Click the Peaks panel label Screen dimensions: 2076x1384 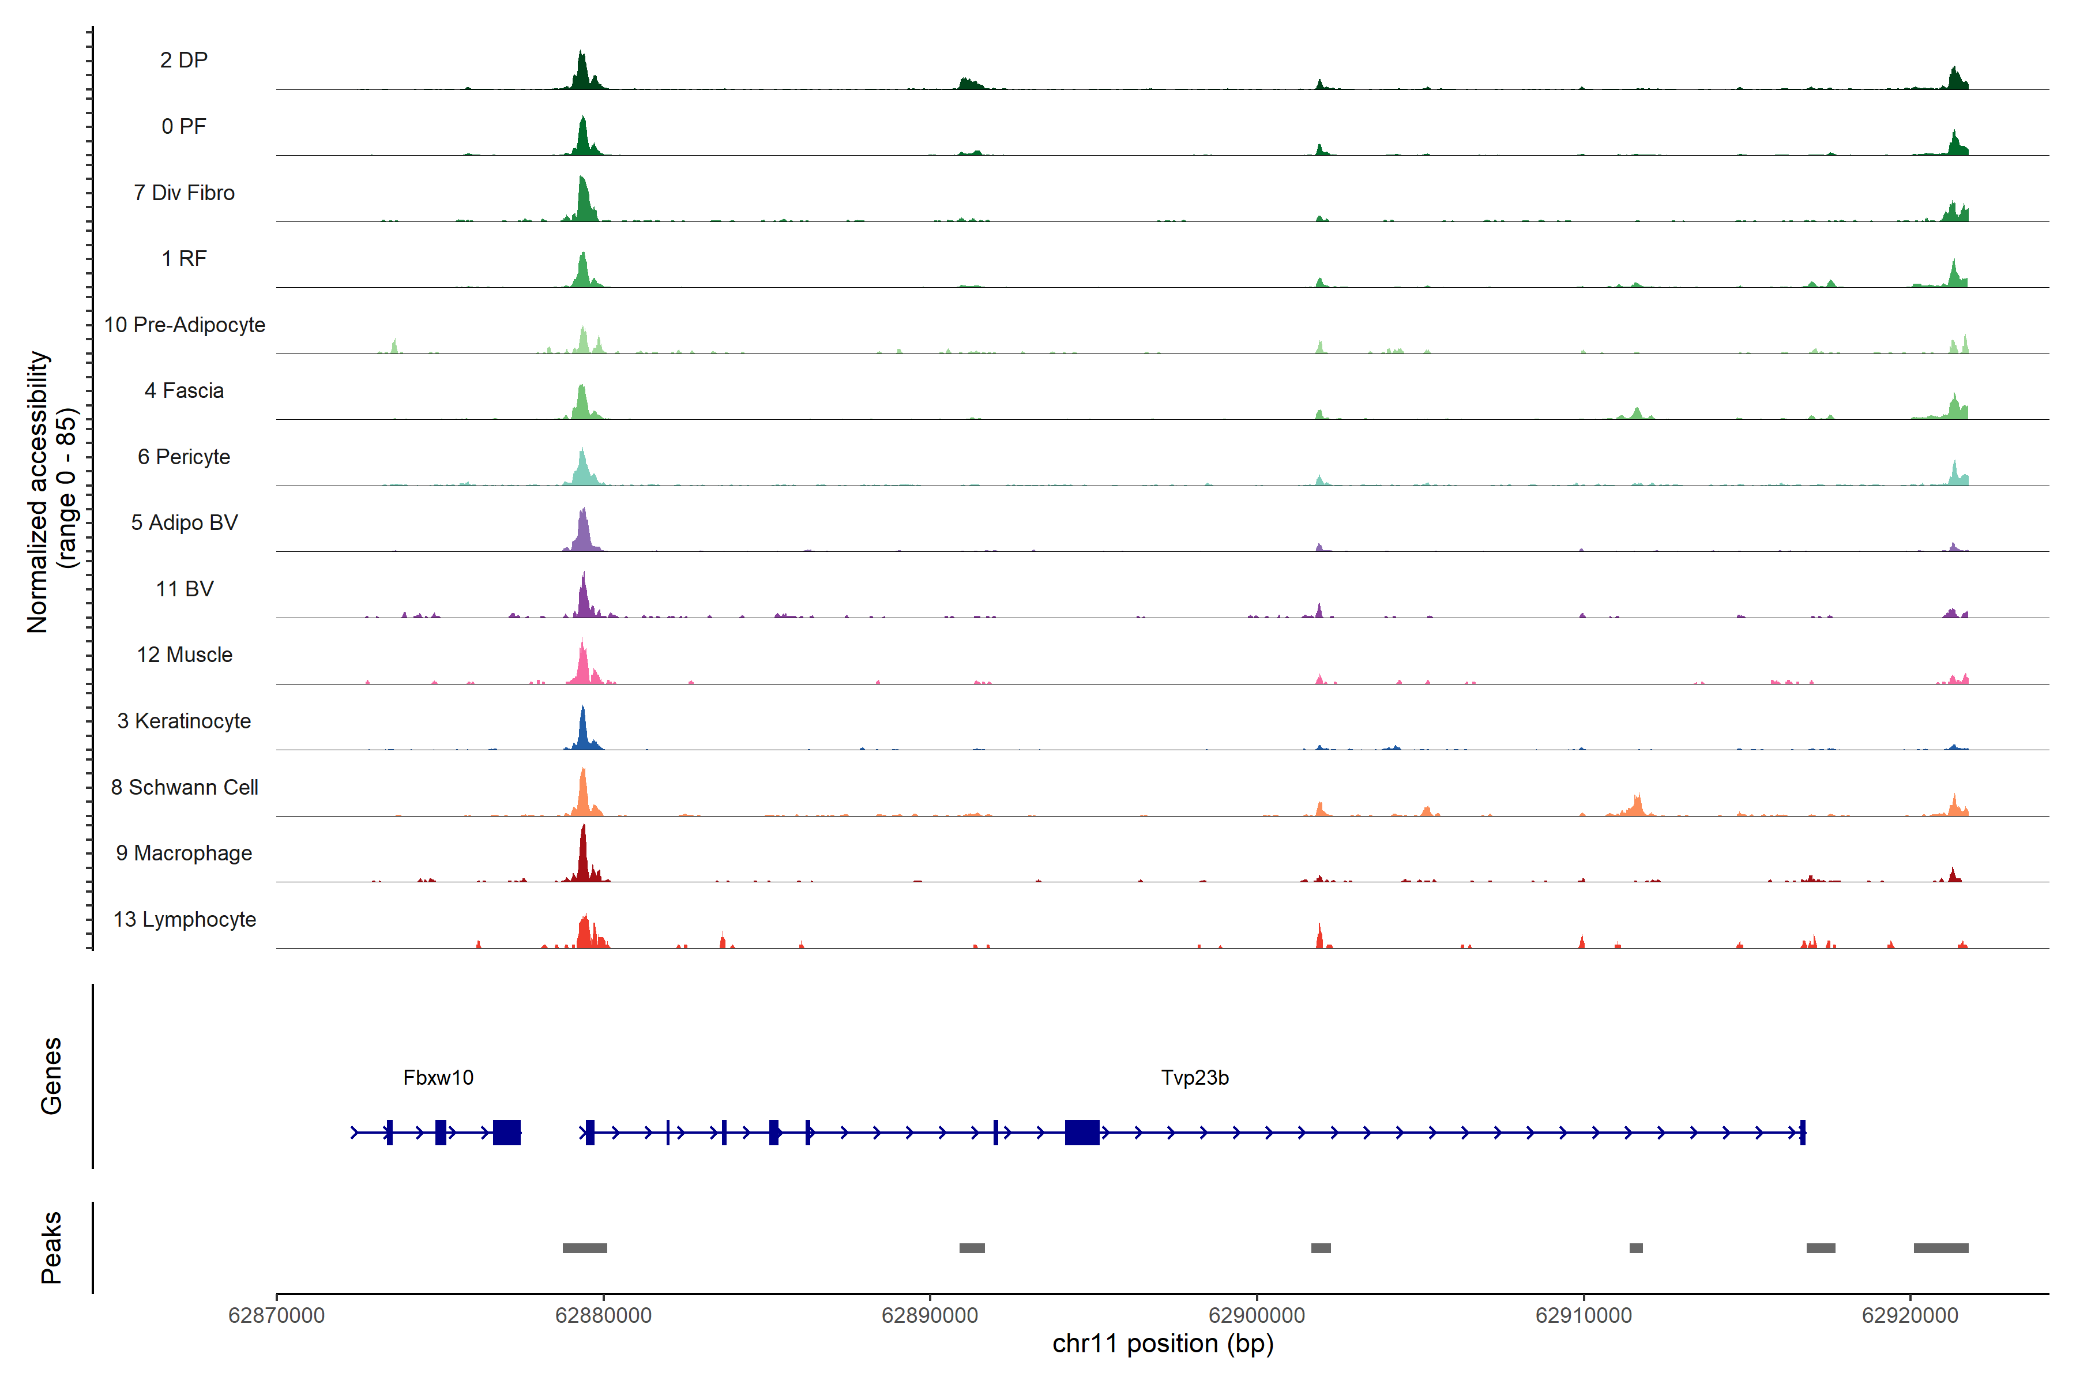51,1247
